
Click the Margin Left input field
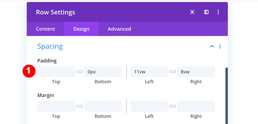click(x=149, y=106)
